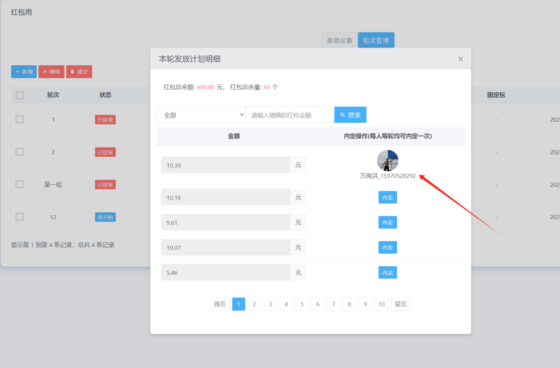Click the red packet amount input field
Screen dimensions: 560x368
(x=290, y=114)
